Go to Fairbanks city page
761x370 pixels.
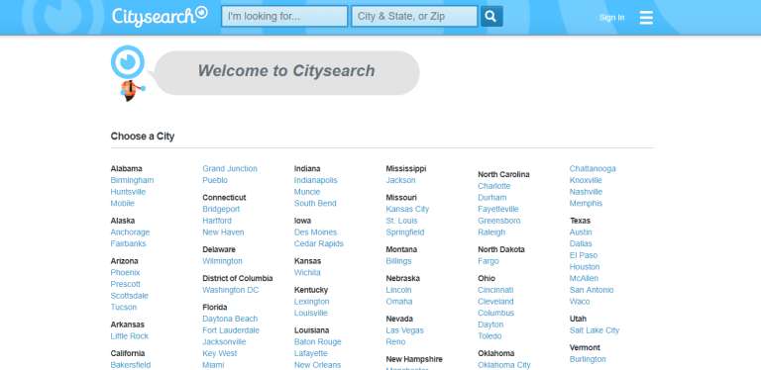point(128,243)
